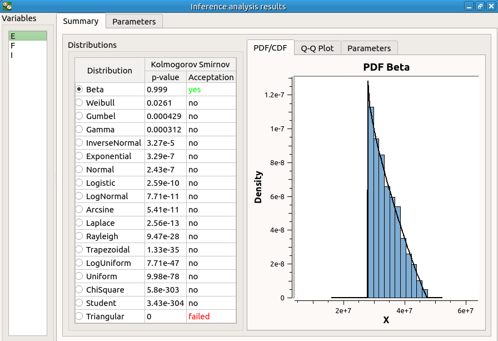Click the p-value column header
Image resolution: width=498 pixels, height=341 pixels.
coord(165,77)
